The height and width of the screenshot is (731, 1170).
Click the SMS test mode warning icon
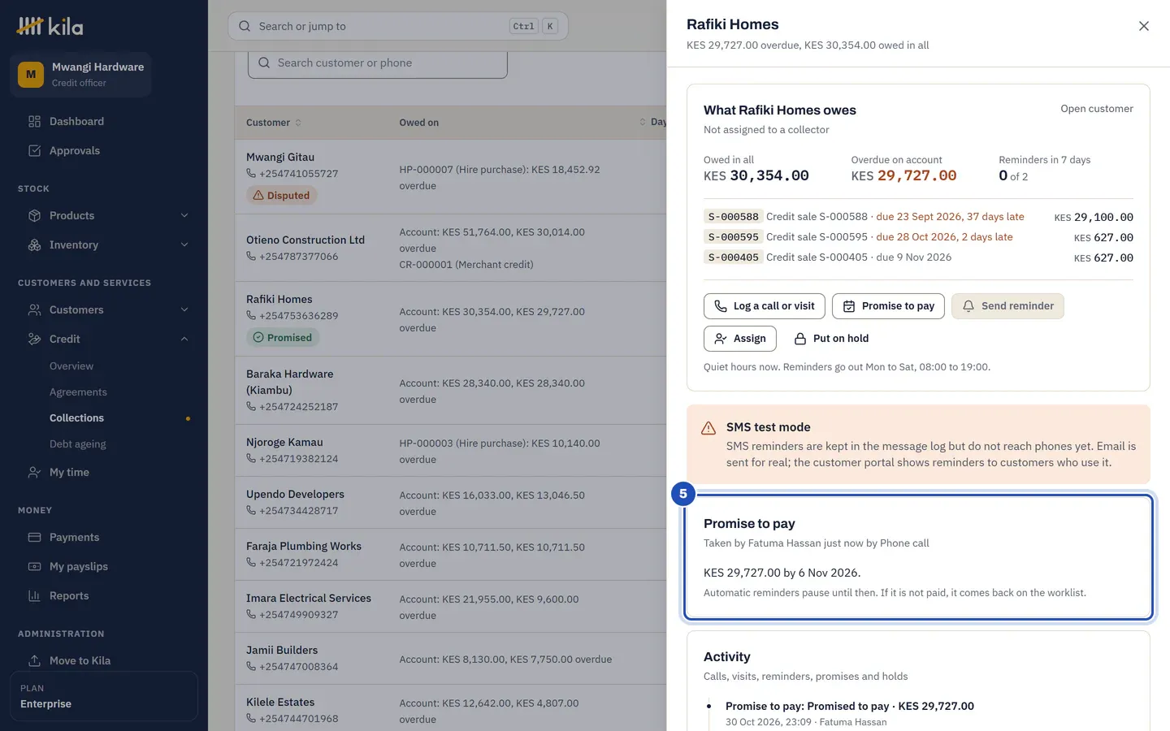tap(708, 428)
